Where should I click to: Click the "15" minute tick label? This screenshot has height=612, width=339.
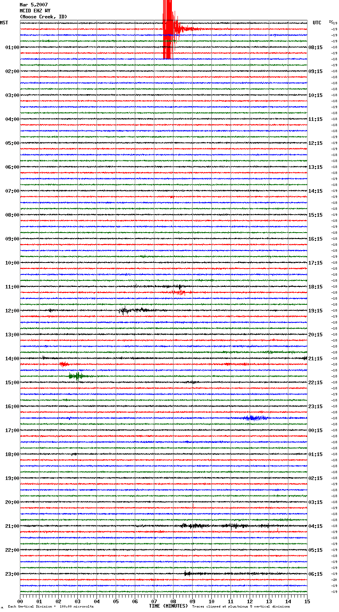[x=307, y=601]
